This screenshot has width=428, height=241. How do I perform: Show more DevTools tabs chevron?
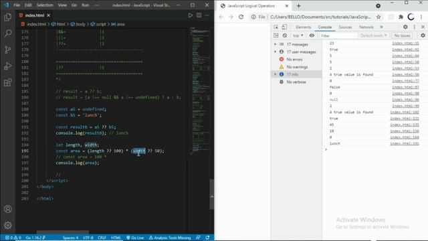point(381,27)
